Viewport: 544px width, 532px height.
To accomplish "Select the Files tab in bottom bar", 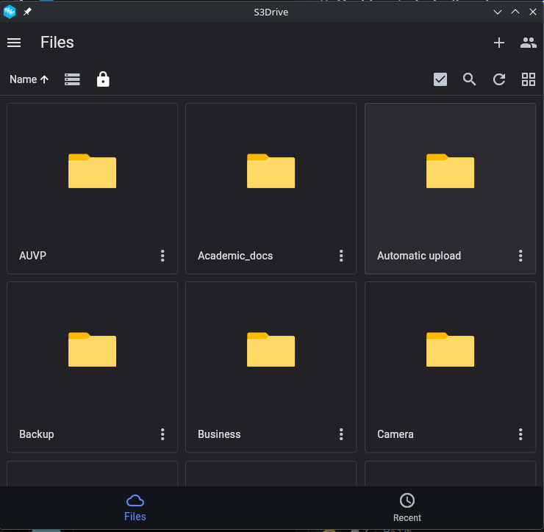I will [135, 507].
